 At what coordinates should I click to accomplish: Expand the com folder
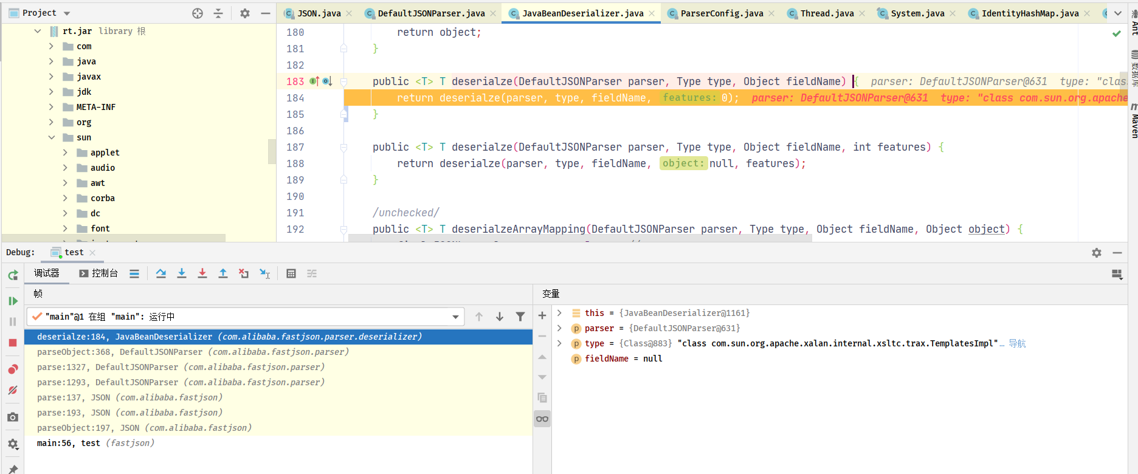tap(52, 46)
